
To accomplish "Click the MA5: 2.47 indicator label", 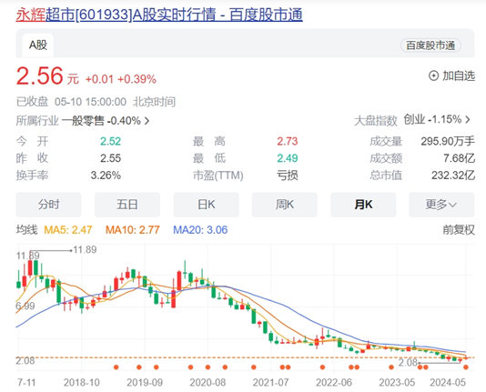I will (68, 230).
